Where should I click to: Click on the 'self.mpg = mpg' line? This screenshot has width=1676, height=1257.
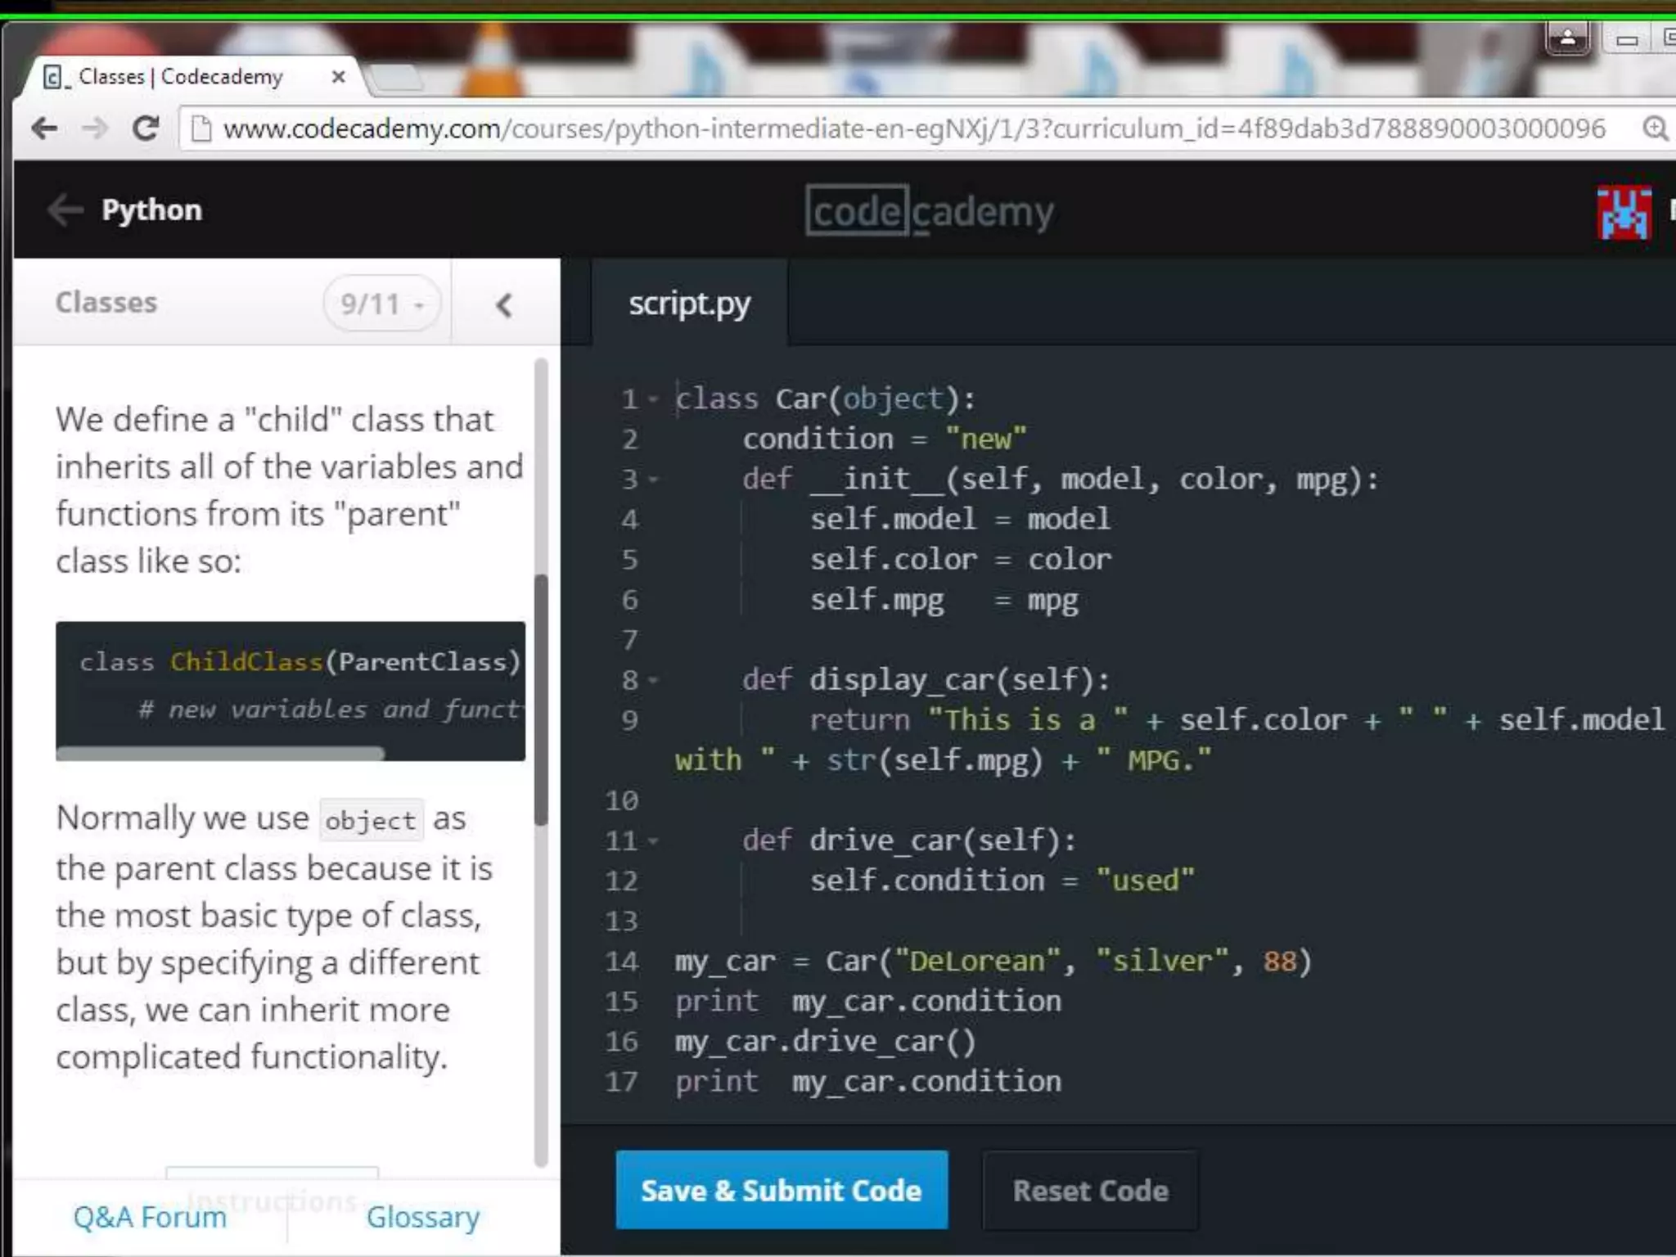pyautogui.click(x=944, y=601)
